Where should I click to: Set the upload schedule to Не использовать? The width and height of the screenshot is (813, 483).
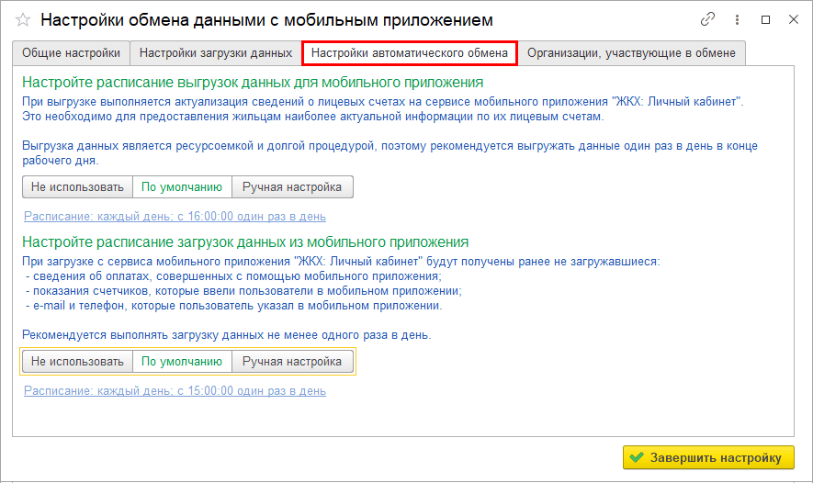coord(77,186)
